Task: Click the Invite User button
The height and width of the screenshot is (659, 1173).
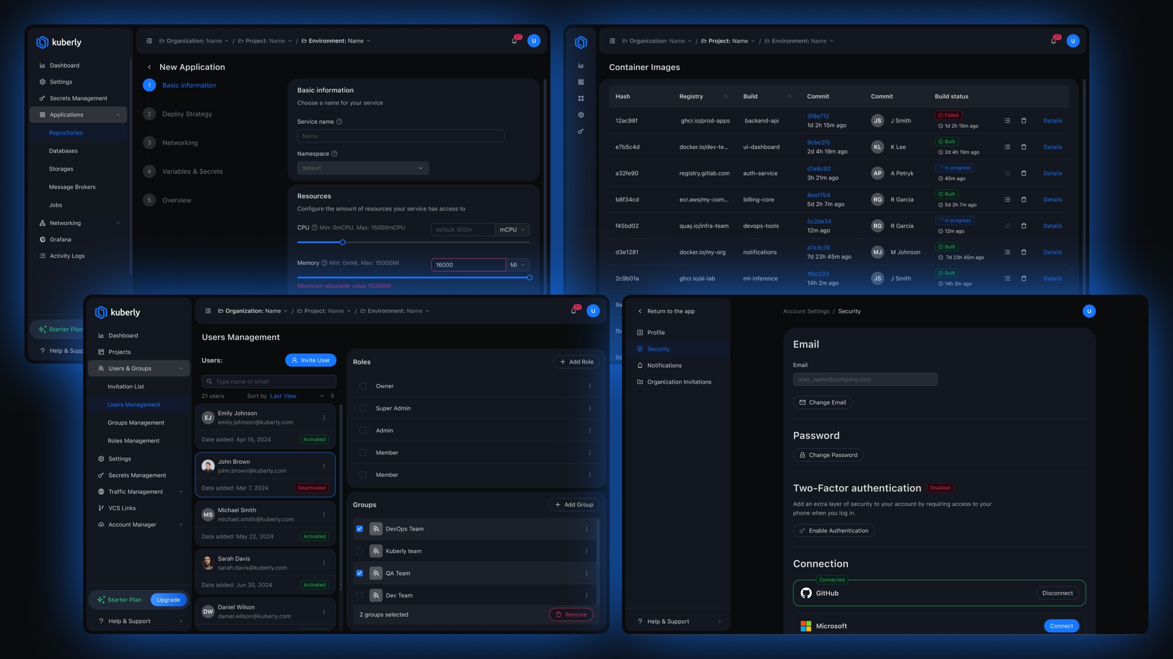Action: (310, 360)
